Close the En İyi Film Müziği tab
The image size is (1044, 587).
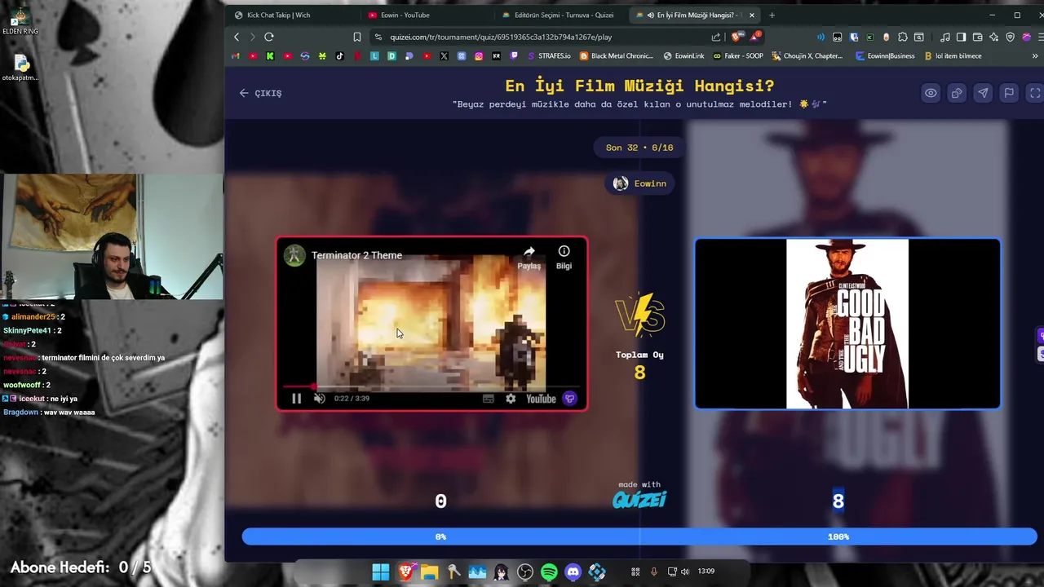tap(752, 15)
